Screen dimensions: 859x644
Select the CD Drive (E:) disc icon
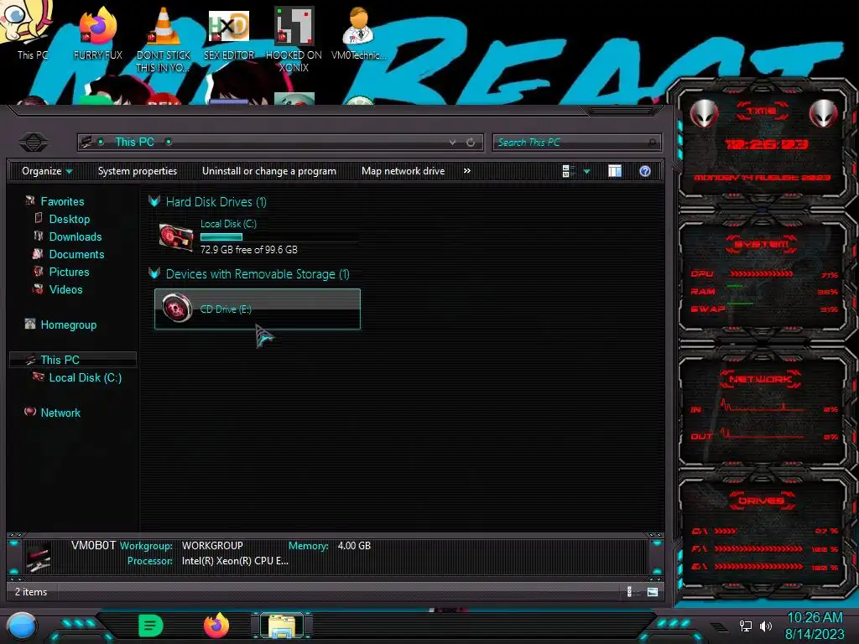(176, 308)
